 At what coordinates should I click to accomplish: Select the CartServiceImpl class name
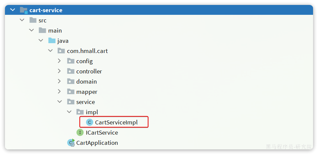tap(117, 122)
